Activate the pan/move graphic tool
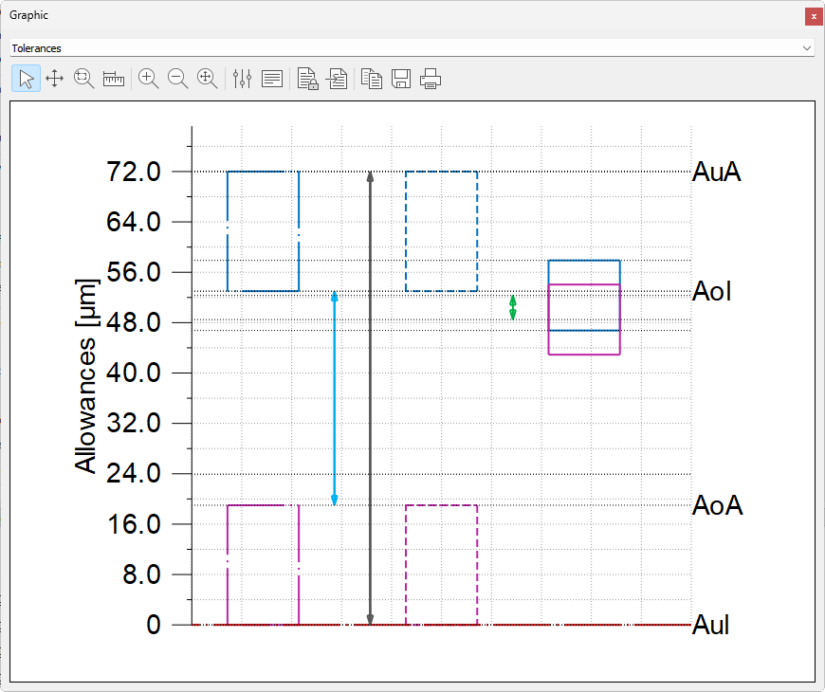 click(55, 79)
